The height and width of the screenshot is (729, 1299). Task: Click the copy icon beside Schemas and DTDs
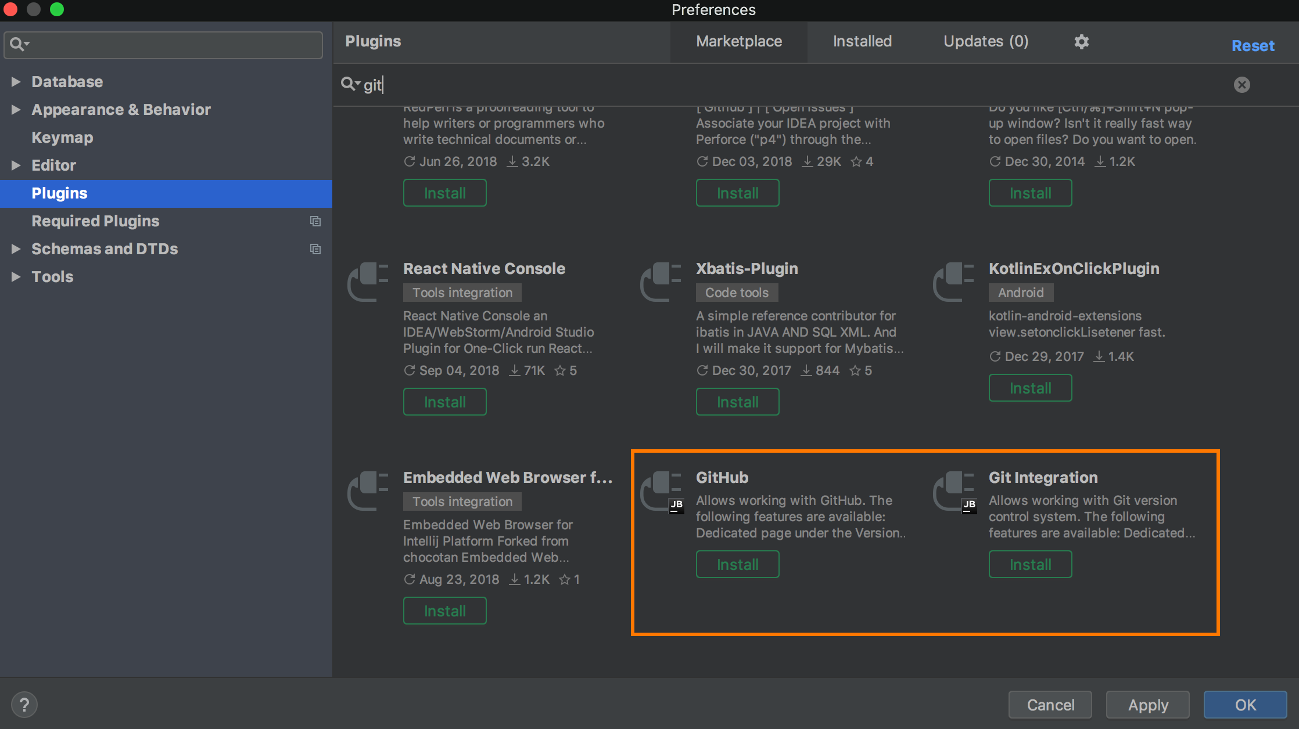[315, 249]
